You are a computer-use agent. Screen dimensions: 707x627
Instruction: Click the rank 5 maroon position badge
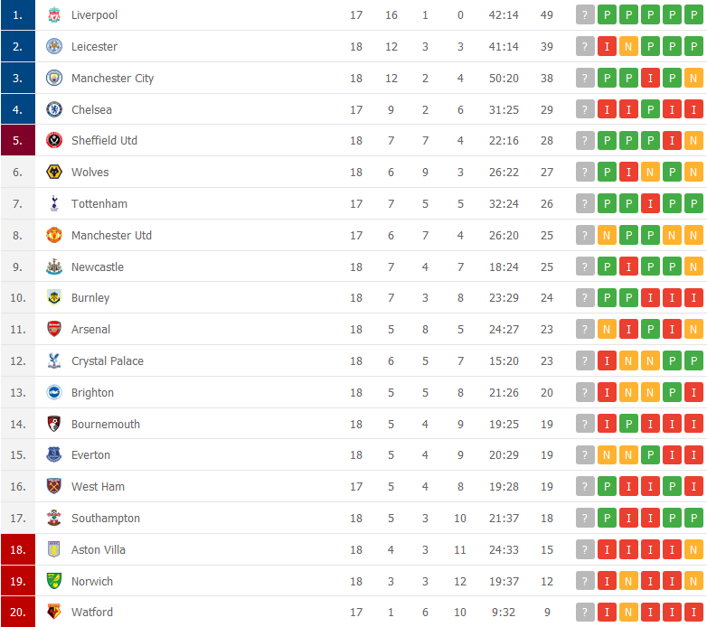pos(17,141)
